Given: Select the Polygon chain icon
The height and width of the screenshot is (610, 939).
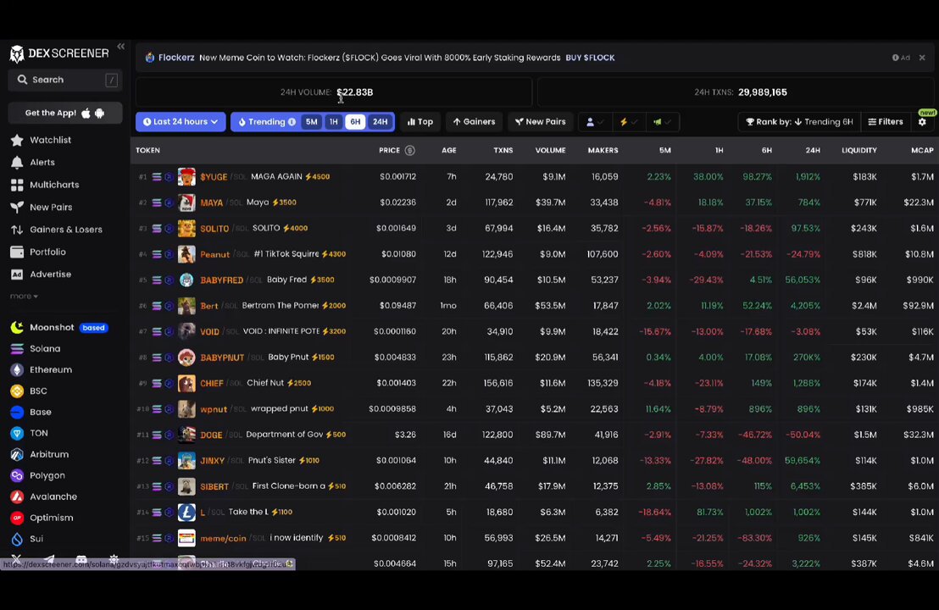Looking at the screenshot, I should [17, 475].
